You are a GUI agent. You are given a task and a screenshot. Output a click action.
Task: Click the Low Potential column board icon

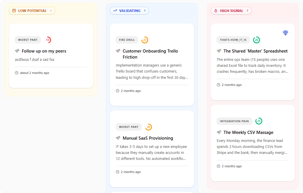coord(14,11)
